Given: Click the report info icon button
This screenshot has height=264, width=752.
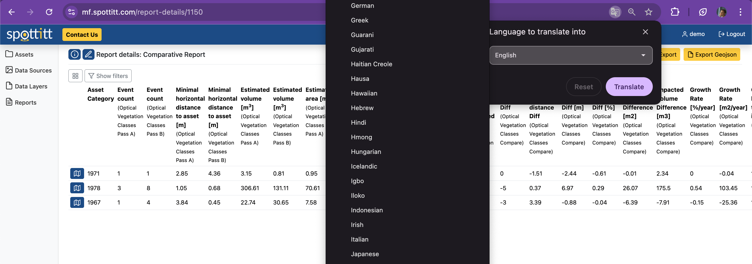Looking at the screenshot, I should (74, 55).
